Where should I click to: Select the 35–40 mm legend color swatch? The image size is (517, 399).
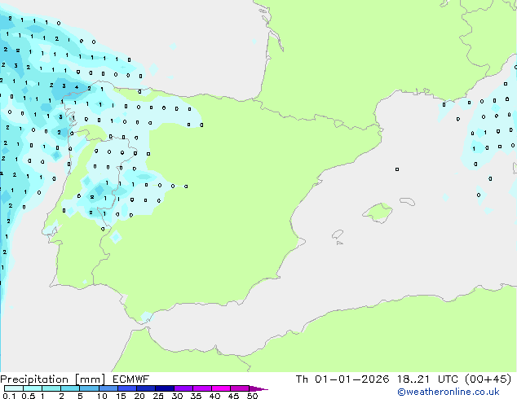[x=201, y=388]
